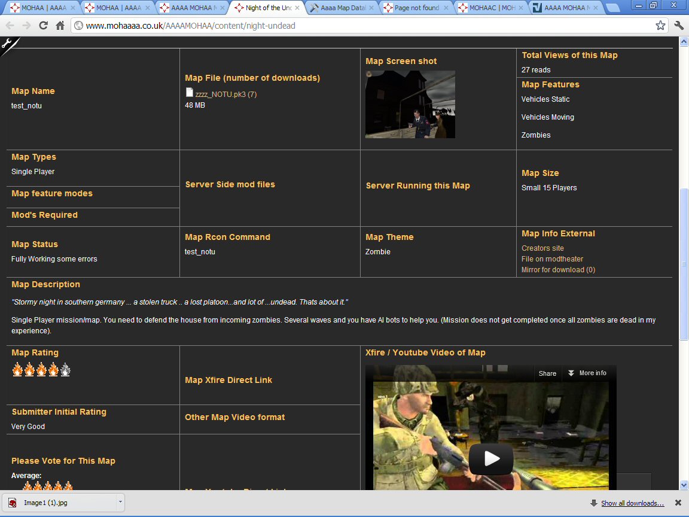The width and height of the screenshot is (689, 517).
Task: Open the dropdown arrow for Image1 (1).jpg
Action: point(120,502)
